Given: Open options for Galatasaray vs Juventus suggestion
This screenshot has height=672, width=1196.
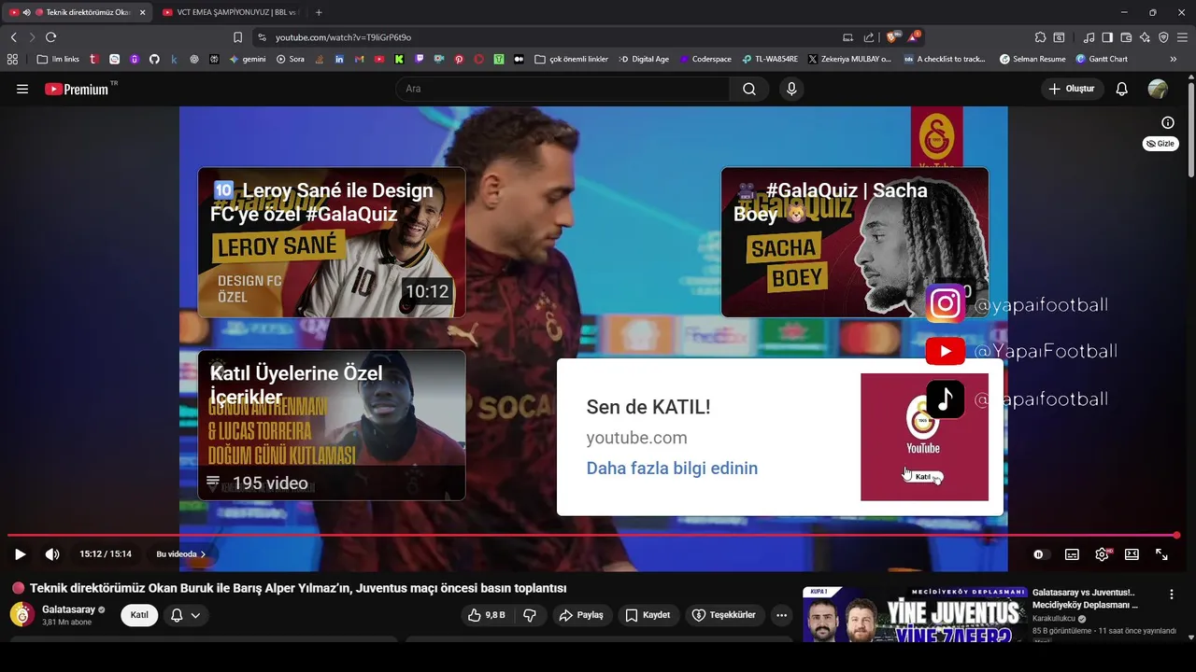Looking at the screenshot, I should [1172, 595].
